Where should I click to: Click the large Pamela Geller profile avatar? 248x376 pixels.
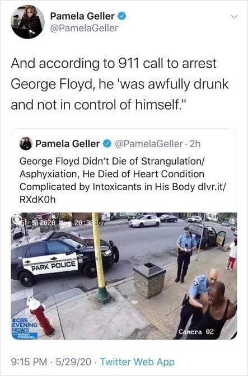[27, 22]
